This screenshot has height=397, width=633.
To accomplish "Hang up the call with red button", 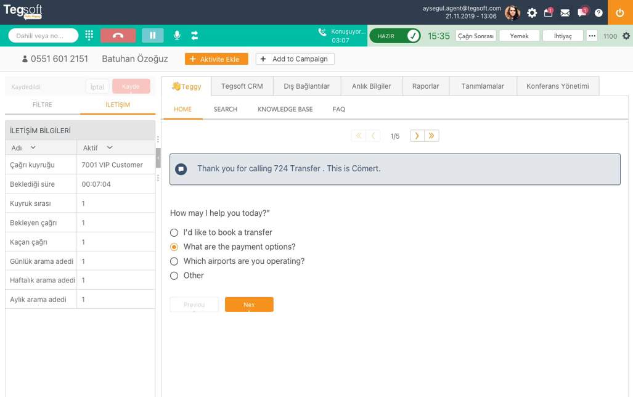I will coord(118,36).
